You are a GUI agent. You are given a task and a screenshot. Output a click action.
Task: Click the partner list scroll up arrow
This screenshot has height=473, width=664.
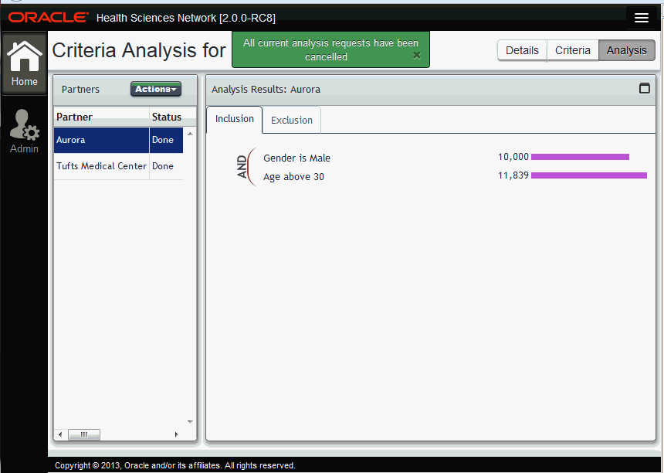pyautogui.click(x=190, y=134)
